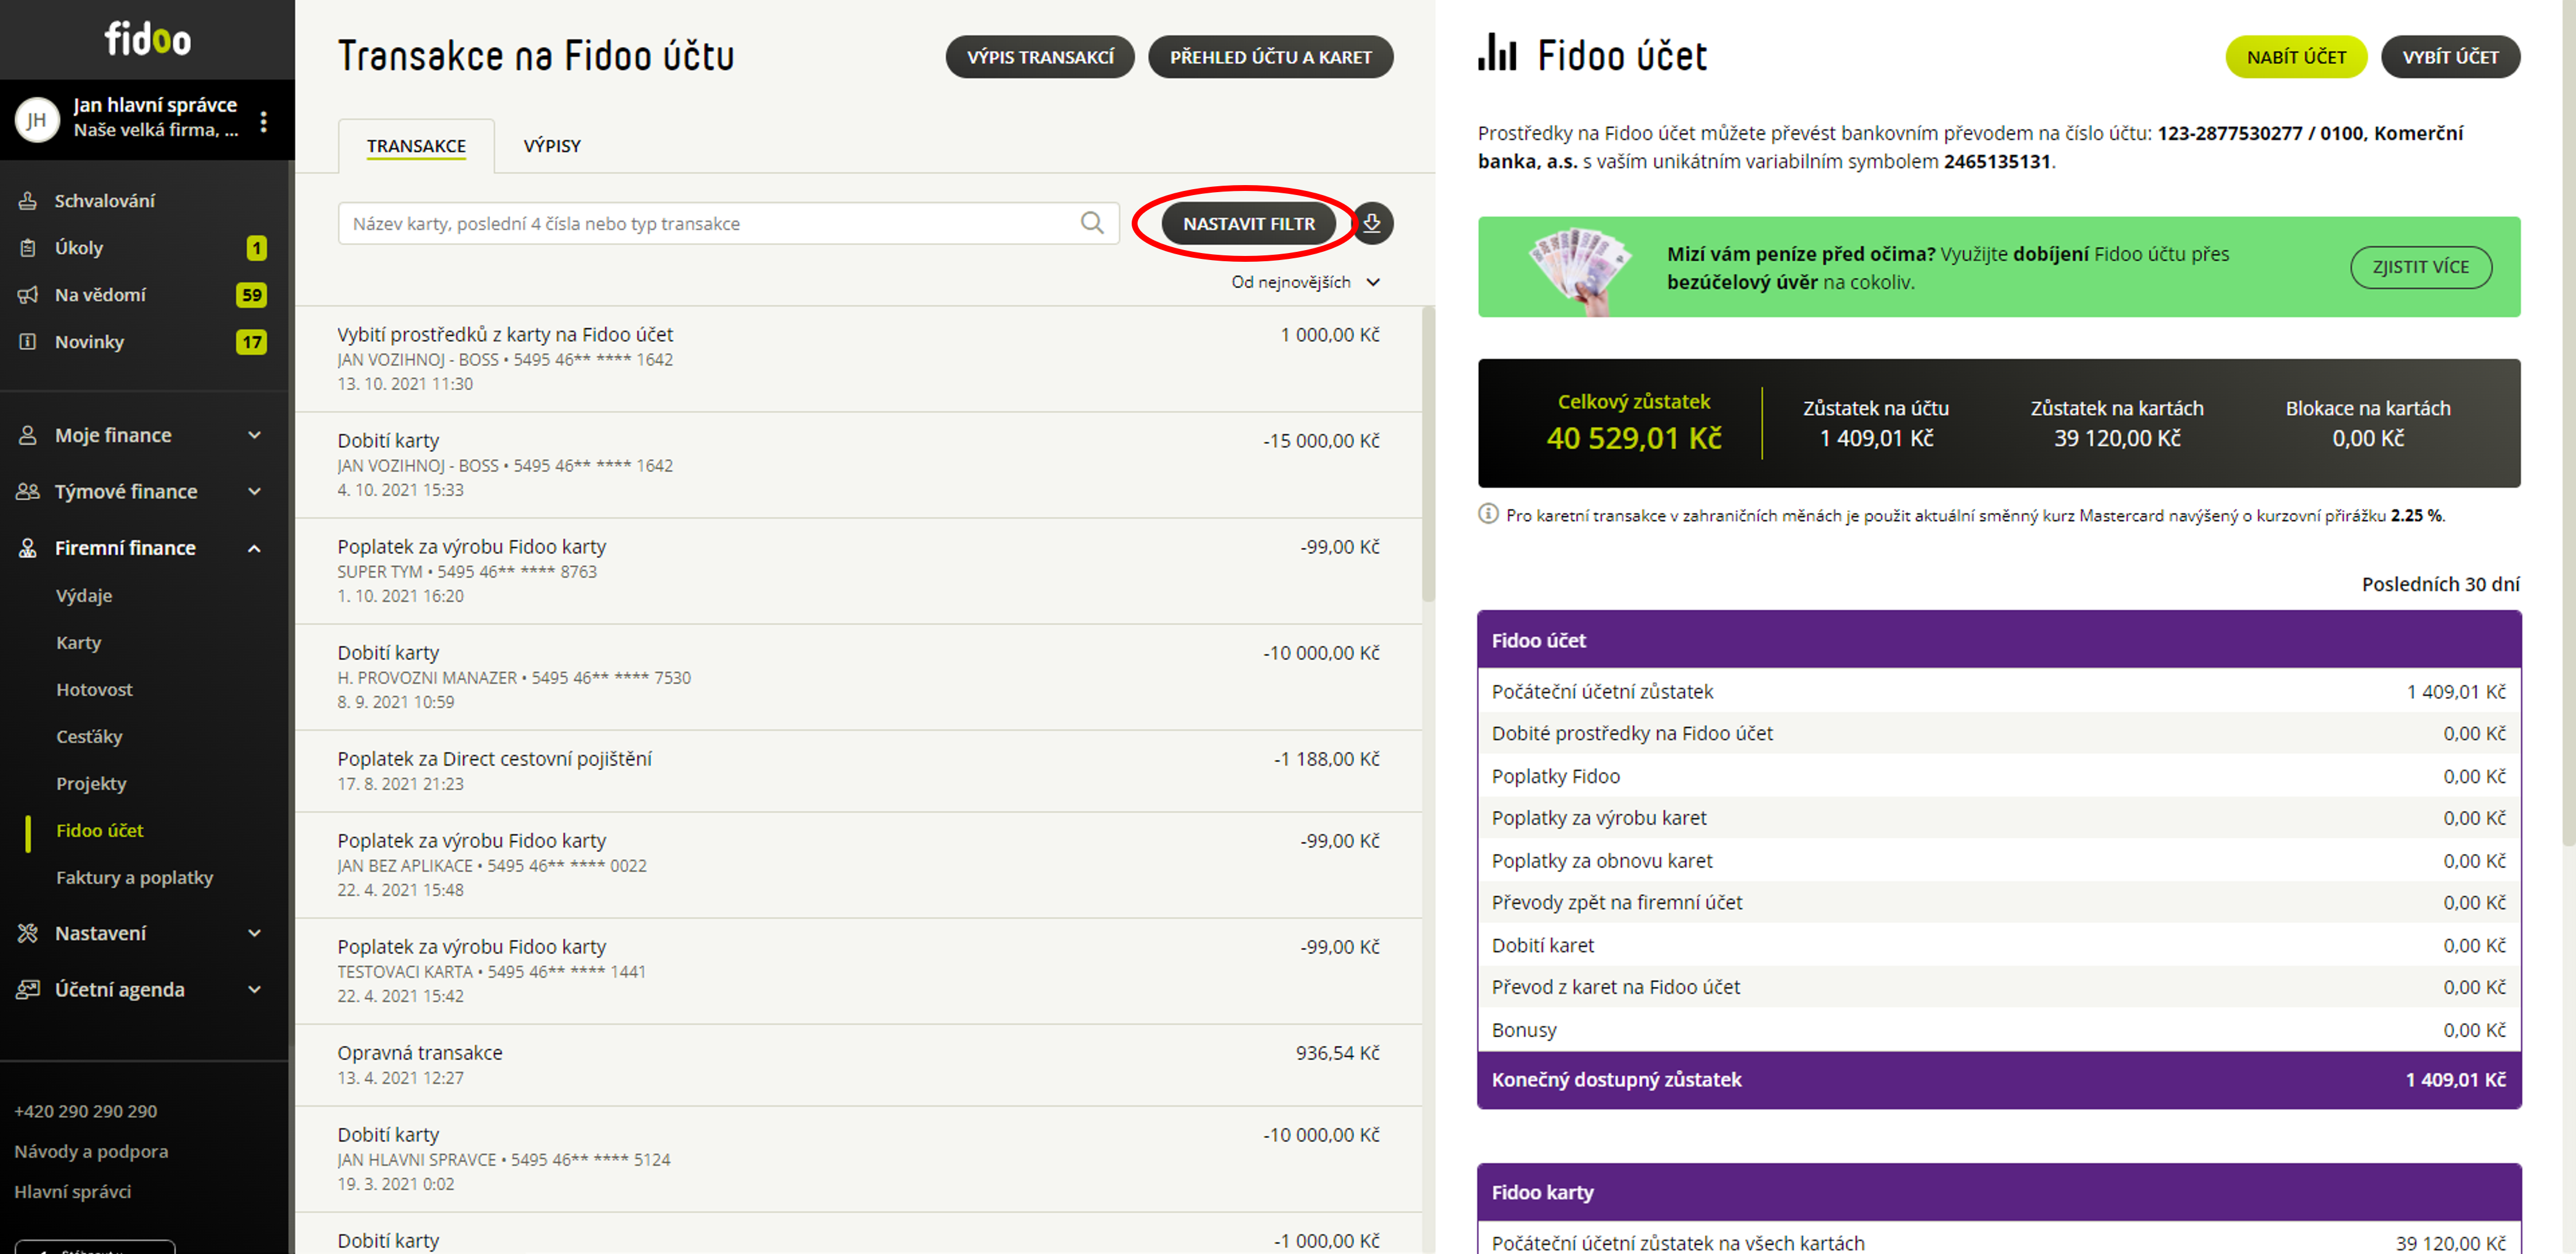Open Projekty in the sidebar
Viewport: 2576px width, 1254px height.
91,784
